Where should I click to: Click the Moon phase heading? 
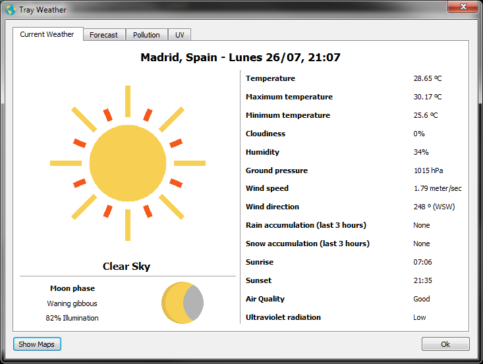[x=72, y=288]
